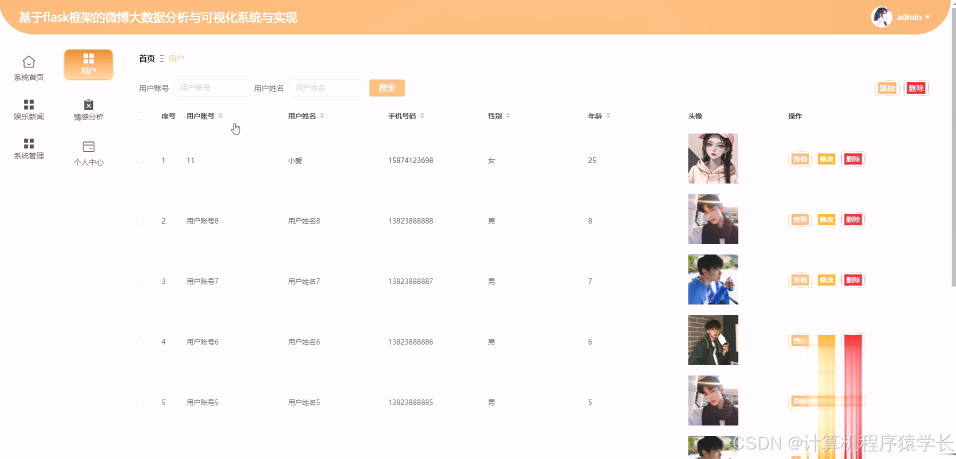The height and width of the screenshot is (459, 956).
Task: Open the 情感分析 analysis icon
Action: pyautogui.click(x=88, y=105)
